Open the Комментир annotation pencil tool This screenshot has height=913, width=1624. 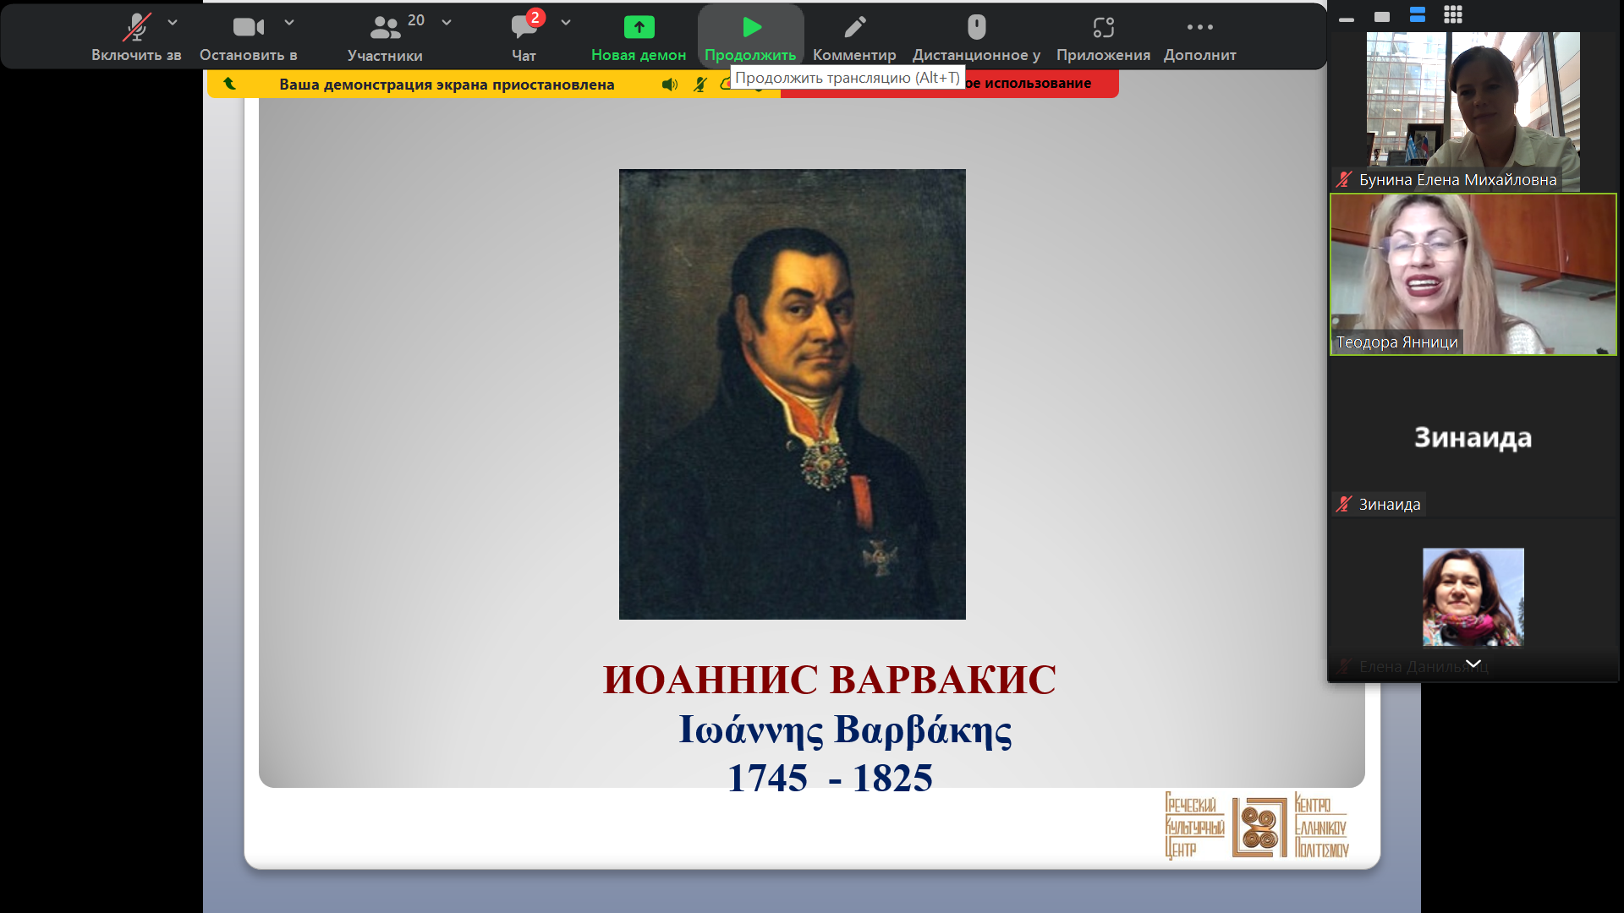(x=854, y=37)
